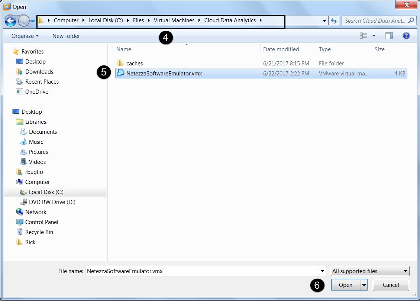Select the rbuglio user folder
Screen dimensions: 420x301
click(x=34, y=172)
